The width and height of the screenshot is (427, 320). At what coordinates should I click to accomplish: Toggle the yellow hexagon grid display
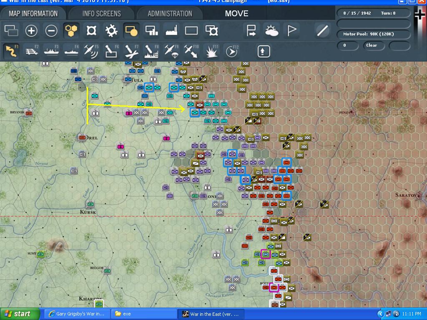pos(71,31)
